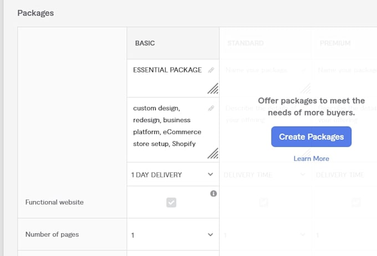Screen dimensions: 377x256
Task: Open the Learn More link
Action: [312, 159]
